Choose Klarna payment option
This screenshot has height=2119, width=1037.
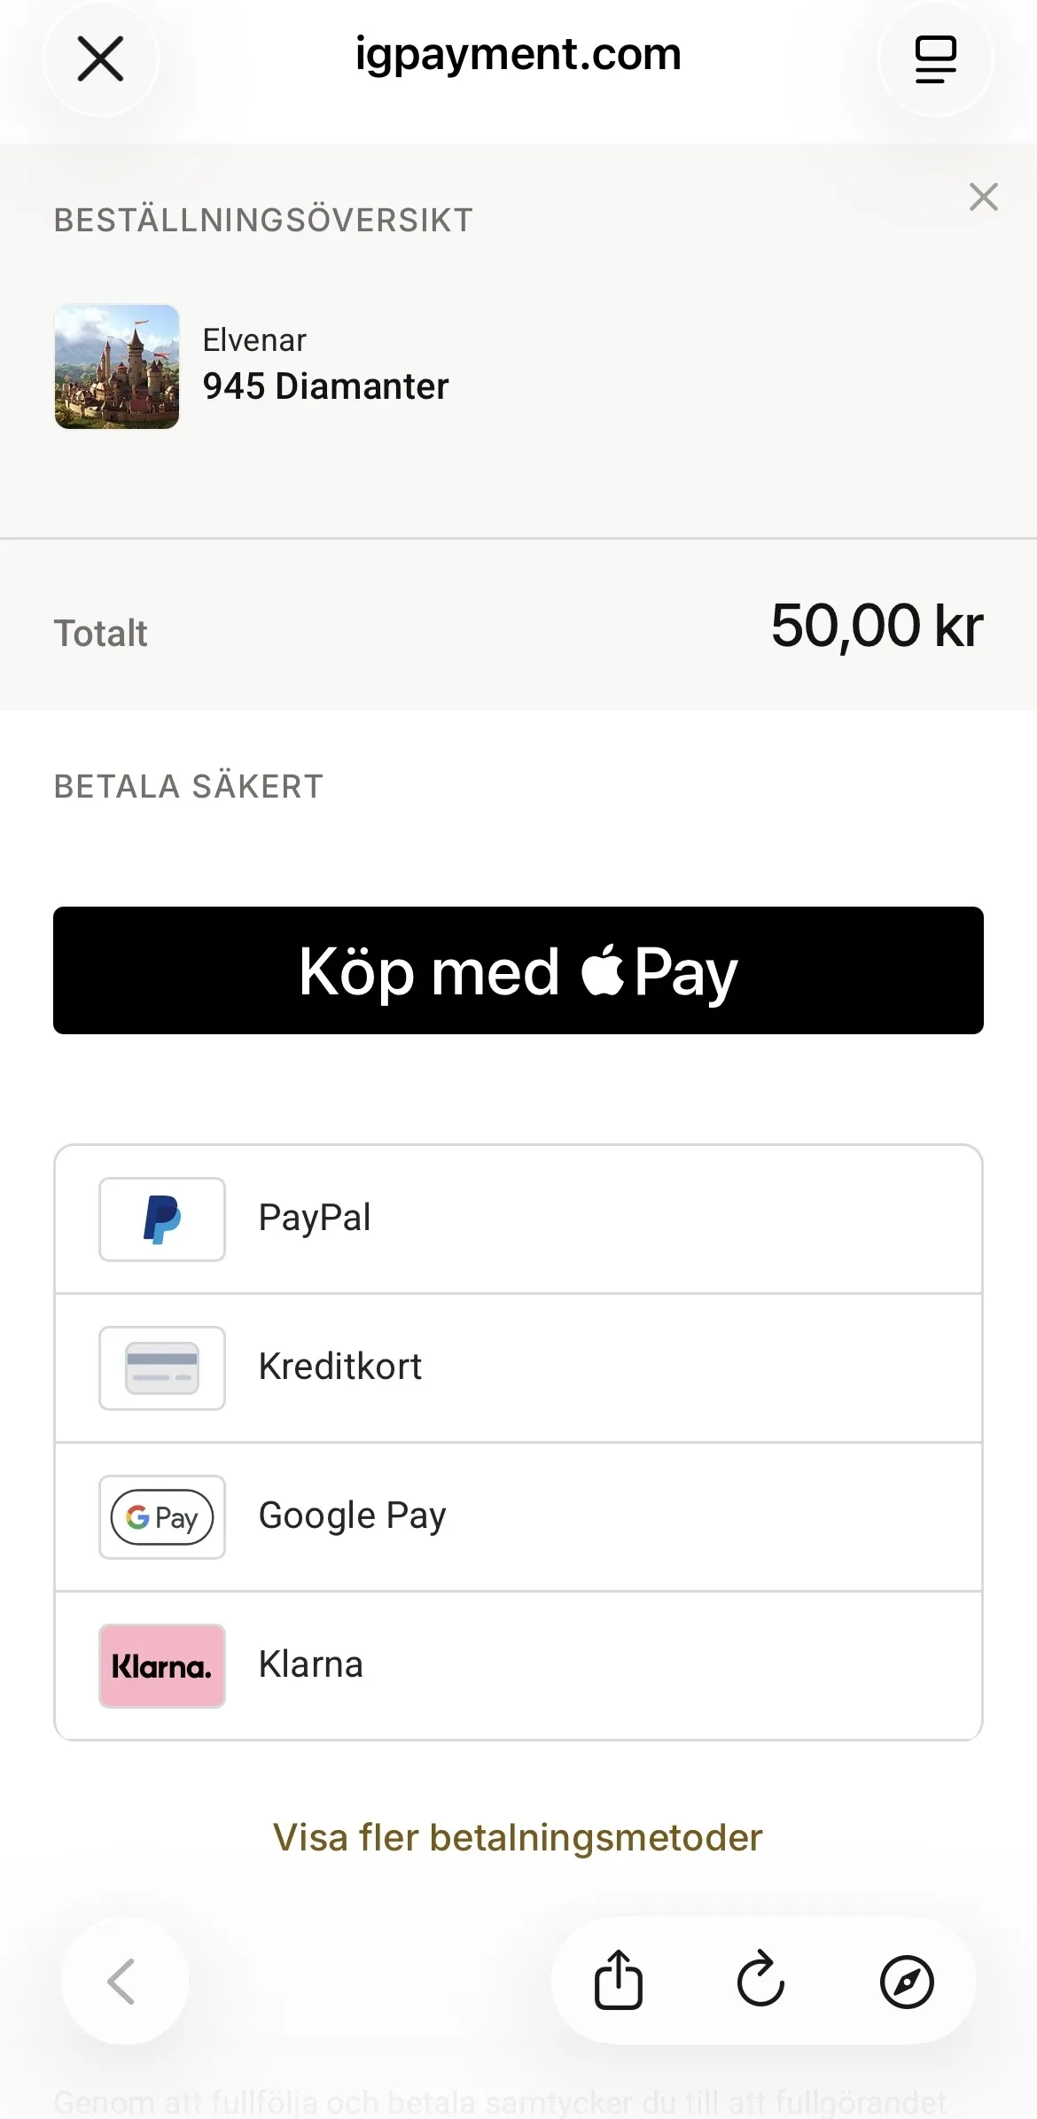[x=518, y=1666]
